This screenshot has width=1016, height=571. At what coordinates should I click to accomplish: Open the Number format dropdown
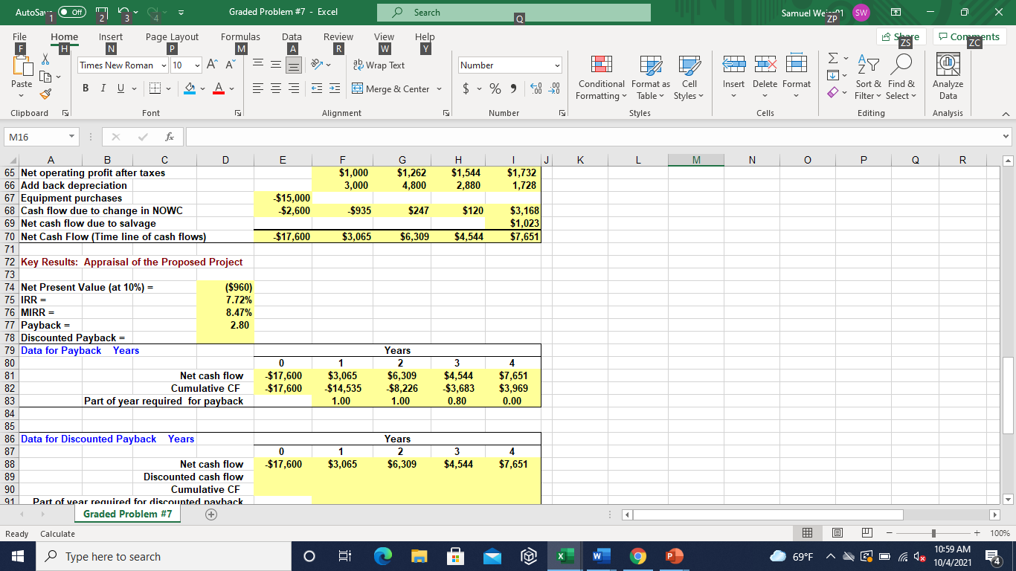(557, 65)
